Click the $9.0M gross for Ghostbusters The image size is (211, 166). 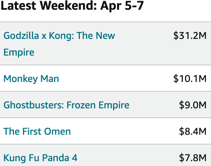(x=193, y=105)
